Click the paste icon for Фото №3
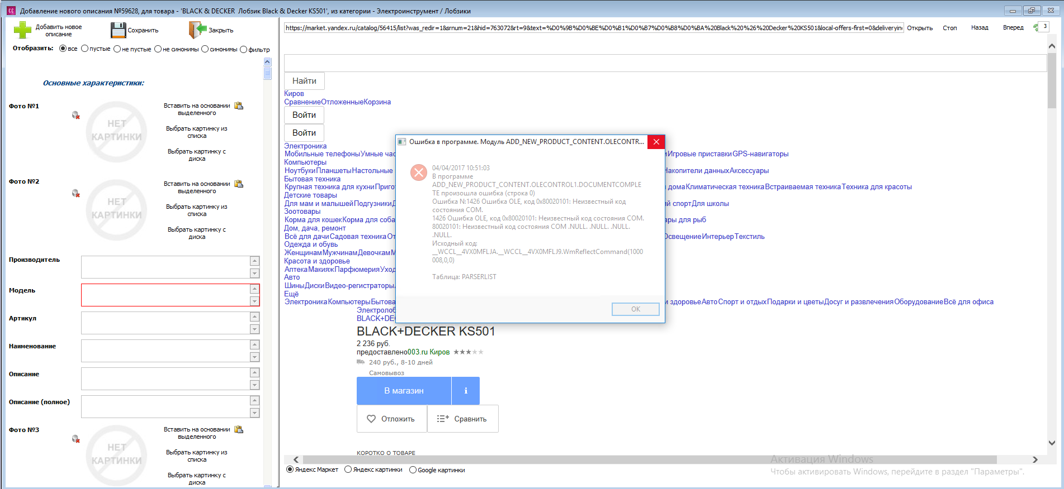The width and height of the screenshot is (1064, 489). pyautogui.click(x=239, y=429)
